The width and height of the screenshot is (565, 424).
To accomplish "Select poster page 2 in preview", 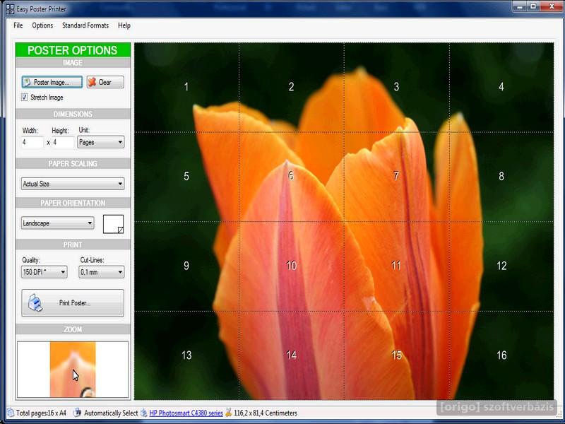I will coord(292,87).
